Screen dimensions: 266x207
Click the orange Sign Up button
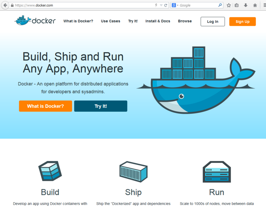click(x=242, y=22)
